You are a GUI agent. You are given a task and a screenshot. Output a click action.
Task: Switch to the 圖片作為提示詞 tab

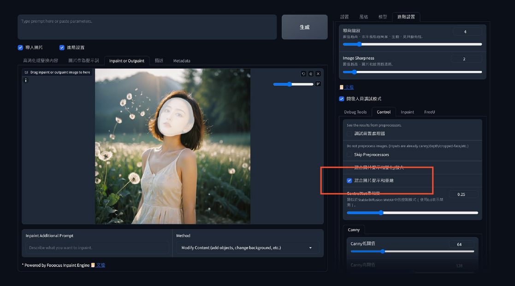click(83, 61)
